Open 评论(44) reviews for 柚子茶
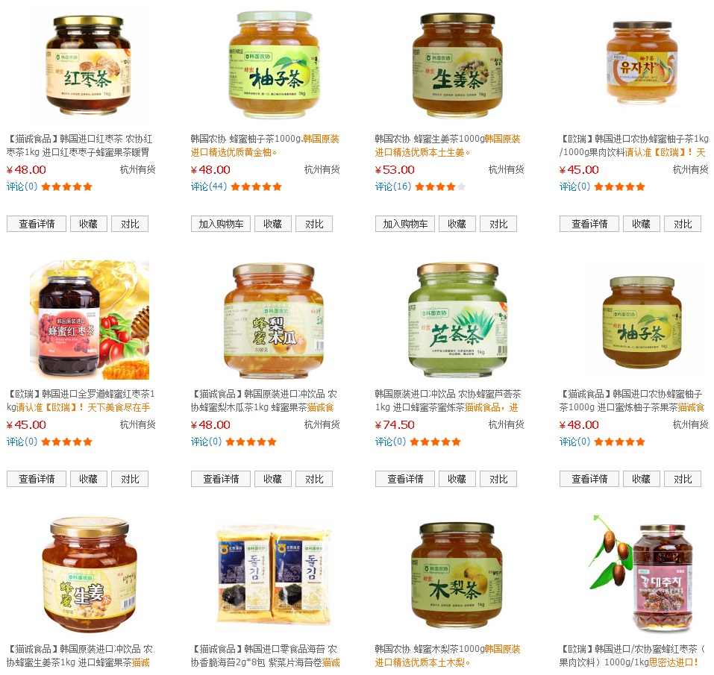Image resolution: width=714 pixels, height=675 pixels. click(209, 186)
